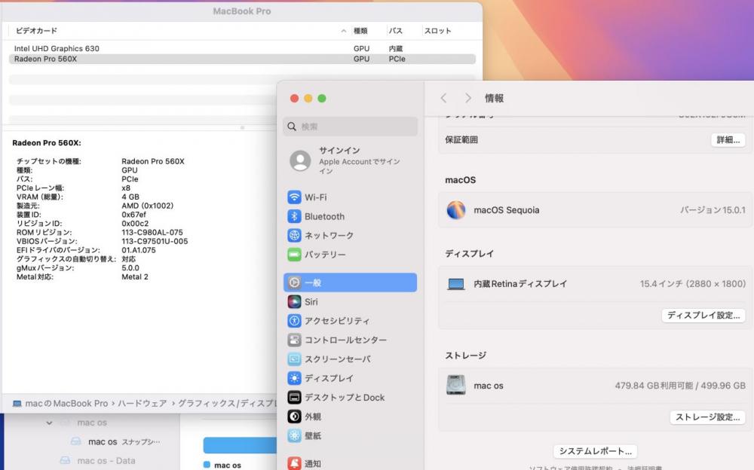754x470 pixels.
Task: Open Wallpaper (壁紙) icon
Action: (x=294, y=435)
